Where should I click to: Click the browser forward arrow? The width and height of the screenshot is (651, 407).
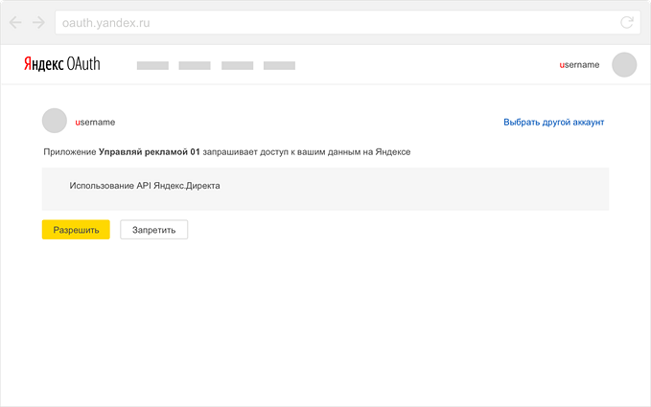[x=38, y=22]
